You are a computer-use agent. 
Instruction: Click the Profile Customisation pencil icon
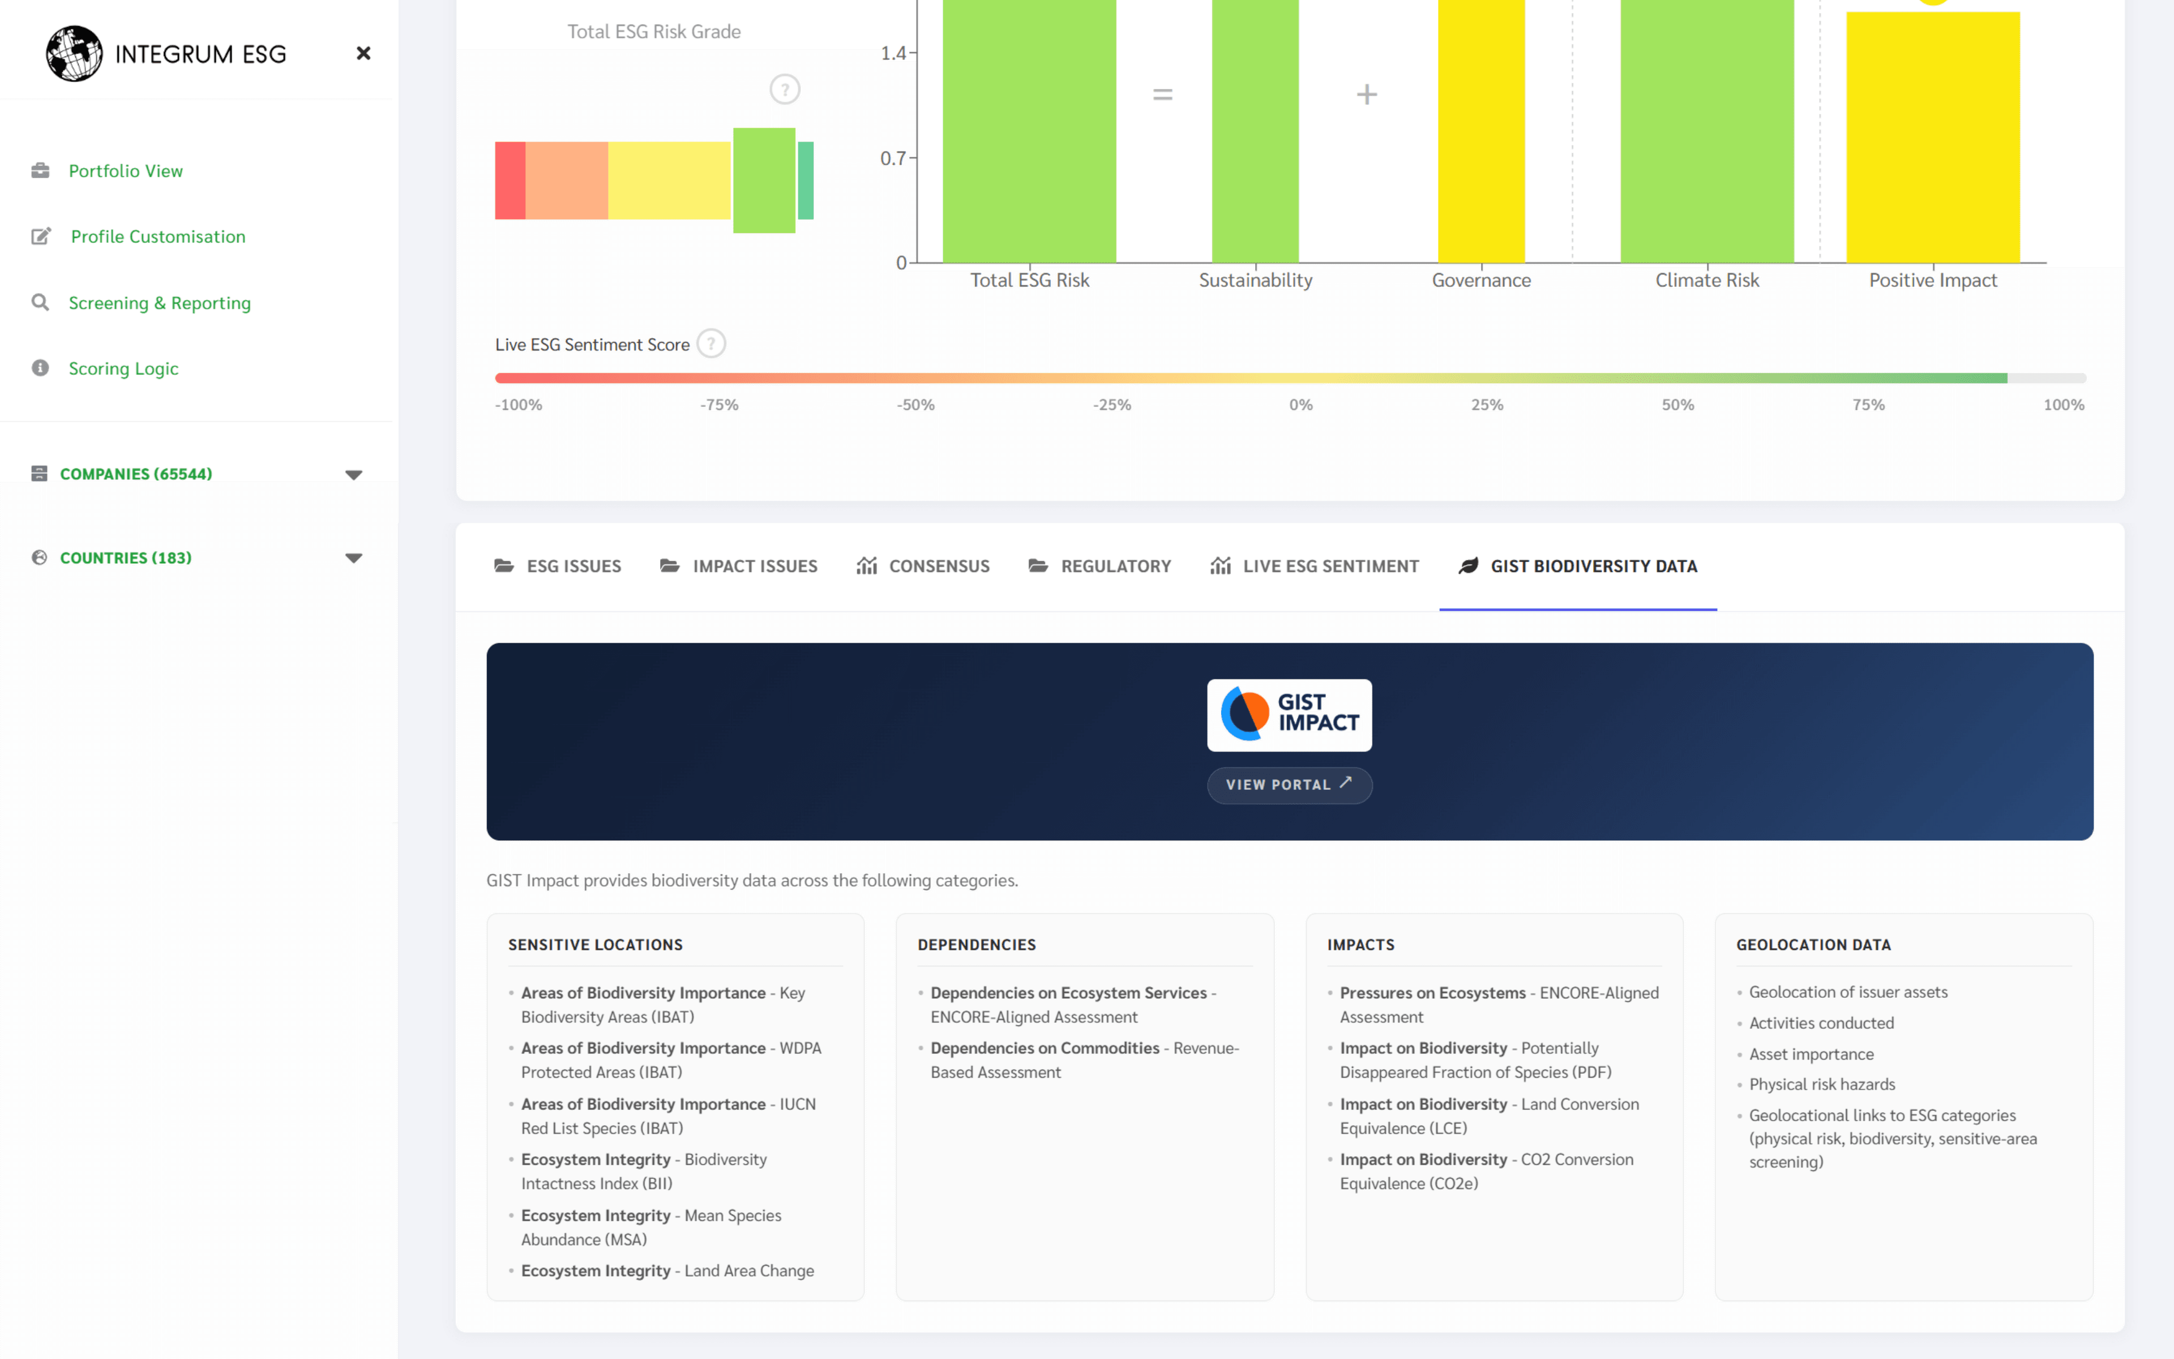[x=40, y=236]
